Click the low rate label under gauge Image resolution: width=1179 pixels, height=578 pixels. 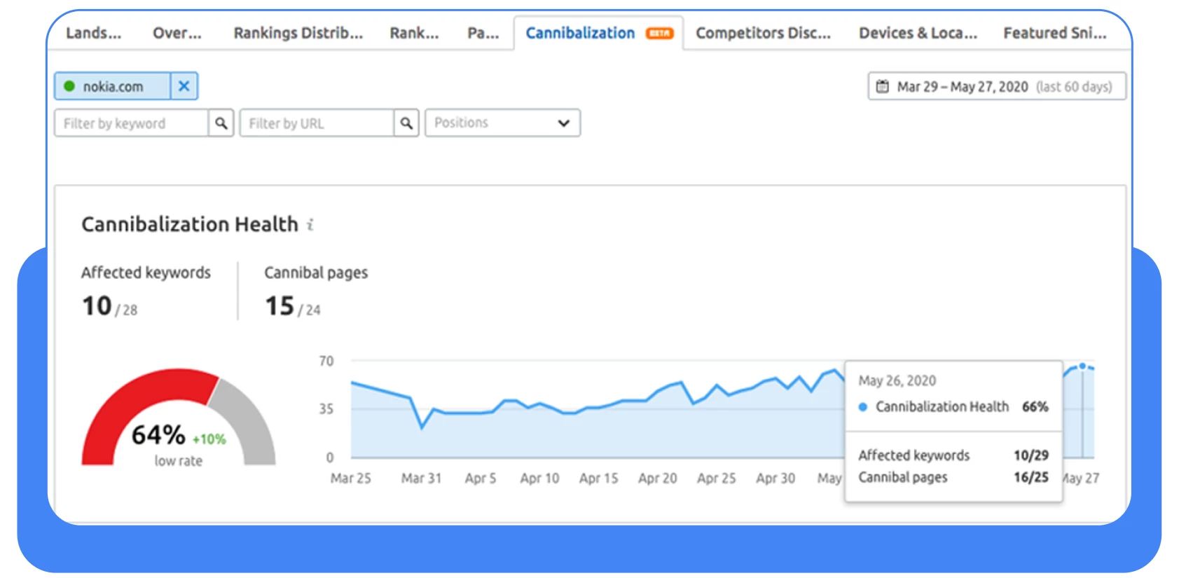(x=179, y=461)
